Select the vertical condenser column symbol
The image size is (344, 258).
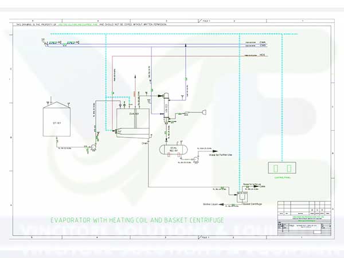pos(166,108)
